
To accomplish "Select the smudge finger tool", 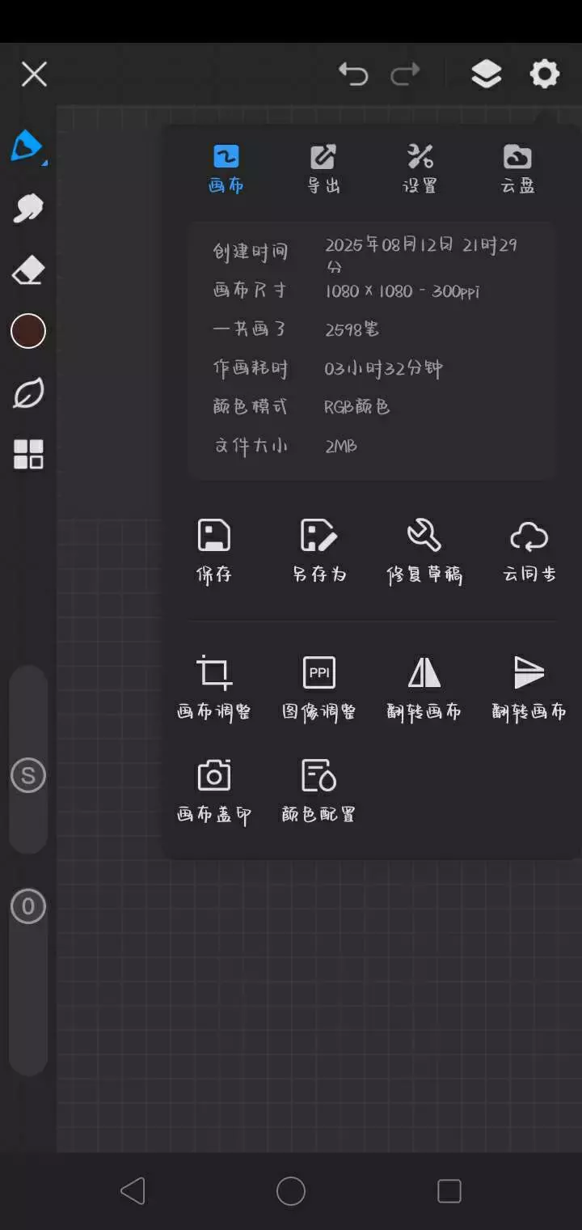I will (28, 208).
